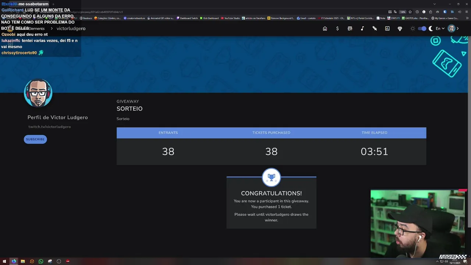Click the Tickets Purchased column header
Image resolution: width=471 pixels, height=265 pixels.
pos(271,132)
